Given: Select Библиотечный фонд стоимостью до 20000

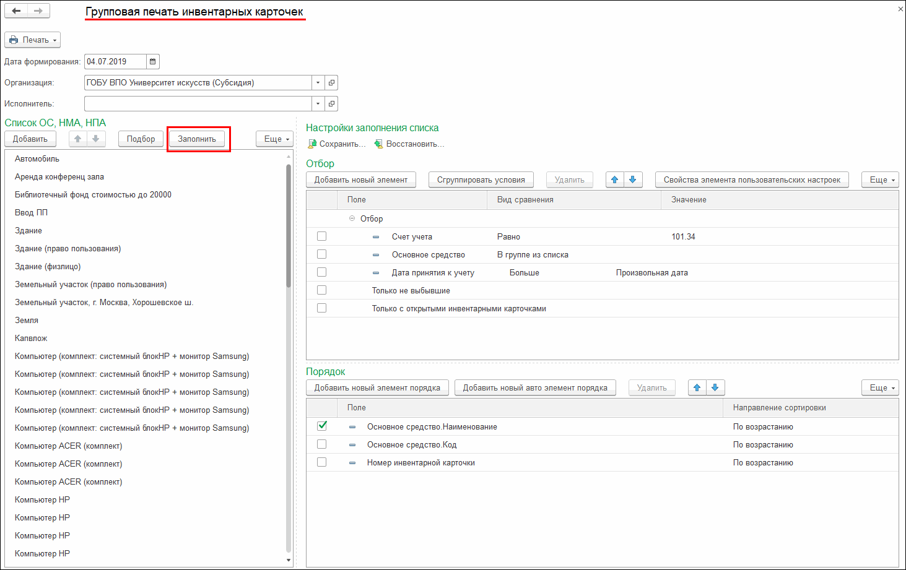Looking at the screenshot, I should tap(145, 194).
